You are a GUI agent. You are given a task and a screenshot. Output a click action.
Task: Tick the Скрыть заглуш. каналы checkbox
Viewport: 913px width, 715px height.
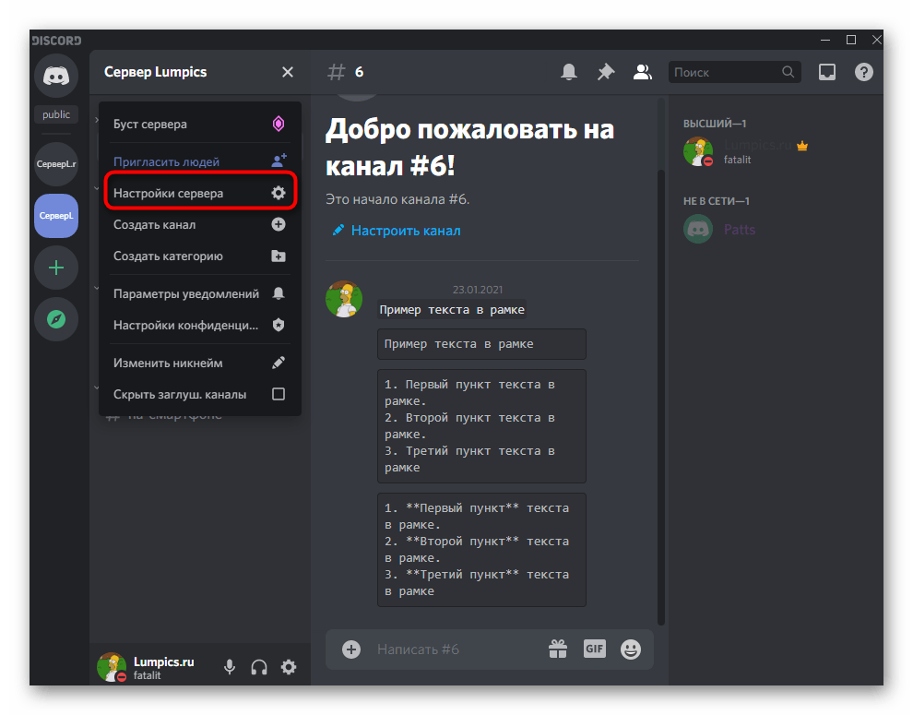coord(279,395)
